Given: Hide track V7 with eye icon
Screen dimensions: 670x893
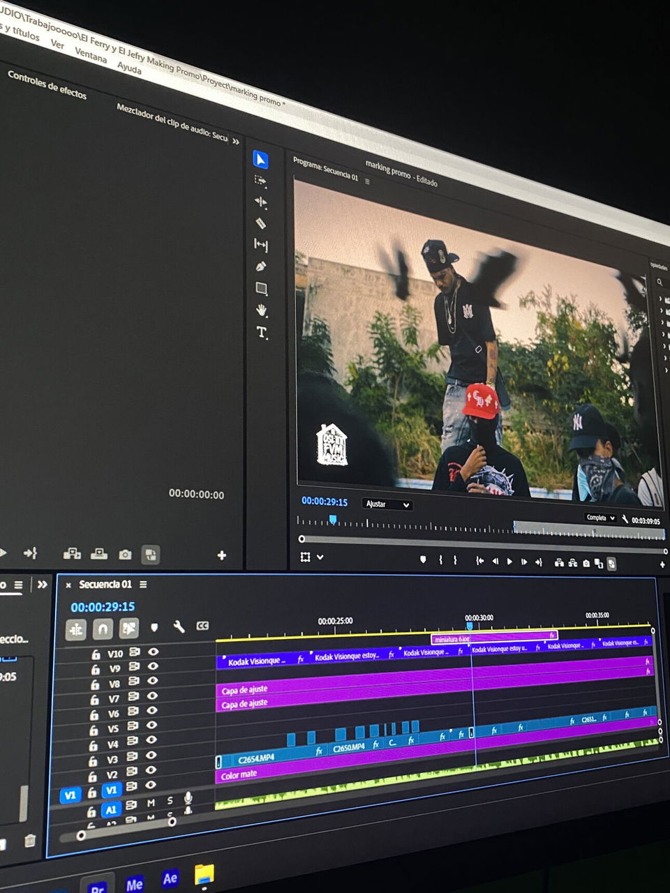Looking at the screenshot, I should pyautogui.click(x=152, y=696).
